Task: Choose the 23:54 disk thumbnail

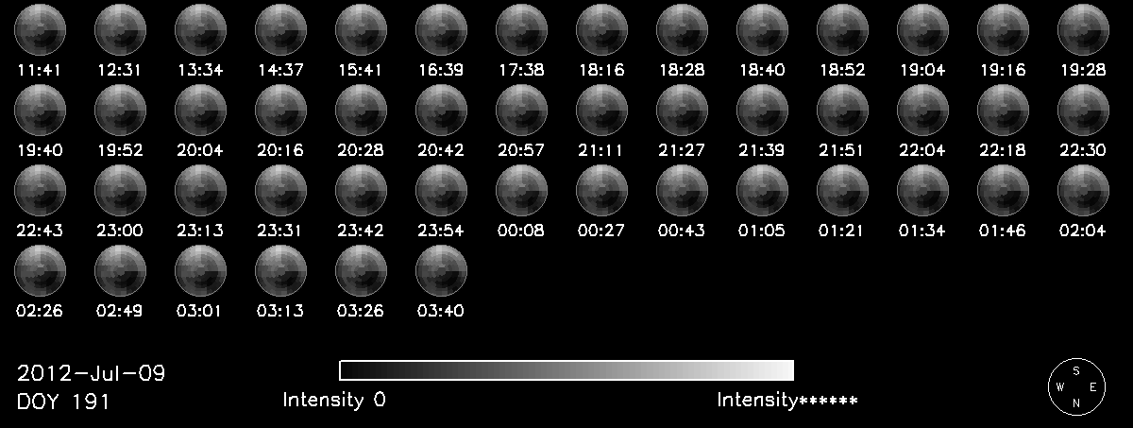Action: [441, 189]
